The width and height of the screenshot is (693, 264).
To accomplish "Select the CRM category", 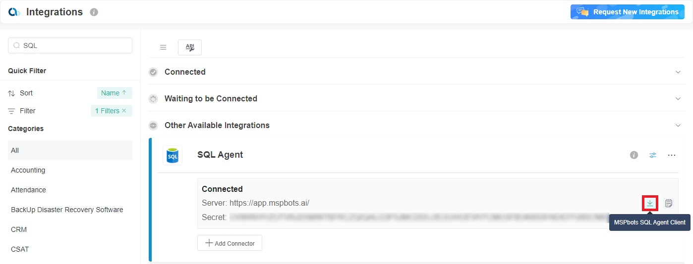I will click(x=19, y=229).
